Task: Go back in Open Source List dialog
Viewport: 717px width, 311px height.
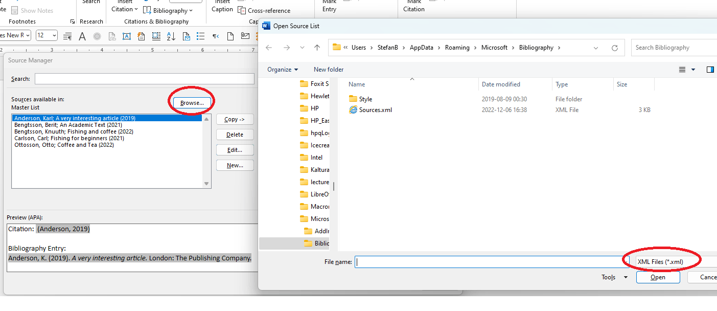Action: click(x=269, y=48)
